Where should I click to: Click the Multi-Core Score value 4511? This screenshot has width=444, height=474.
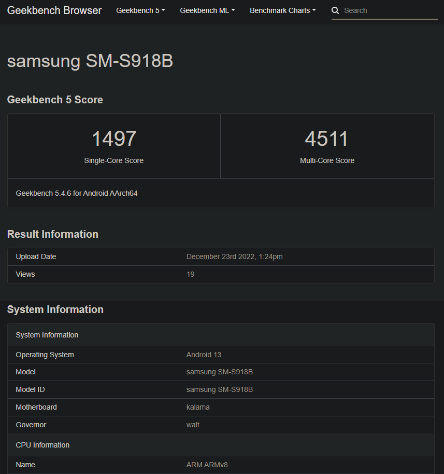click(x=327, y=138)
